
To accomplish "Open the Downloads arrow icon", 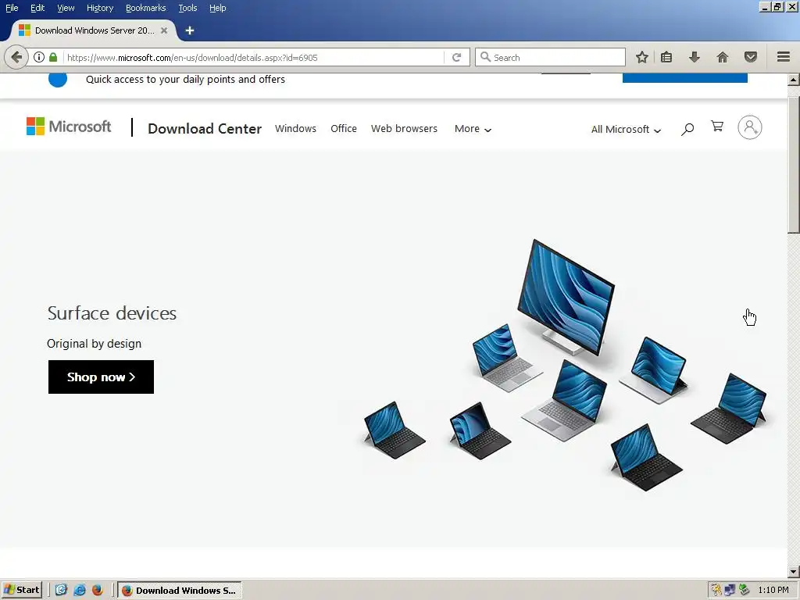I will (694, 57).
